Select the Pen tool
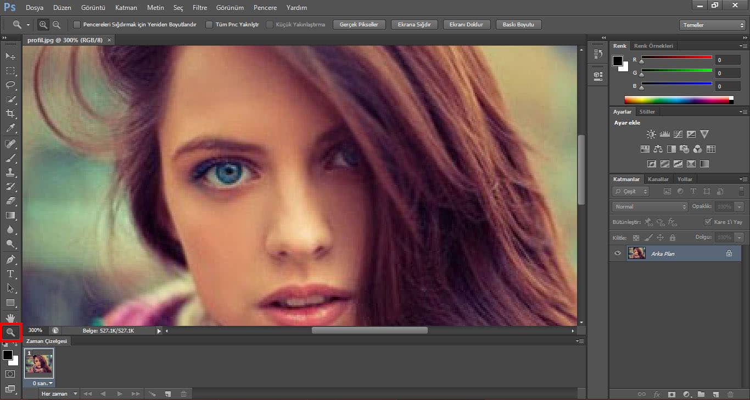The width and height of the screenshot is (750, 400). (x=10, y=259)
